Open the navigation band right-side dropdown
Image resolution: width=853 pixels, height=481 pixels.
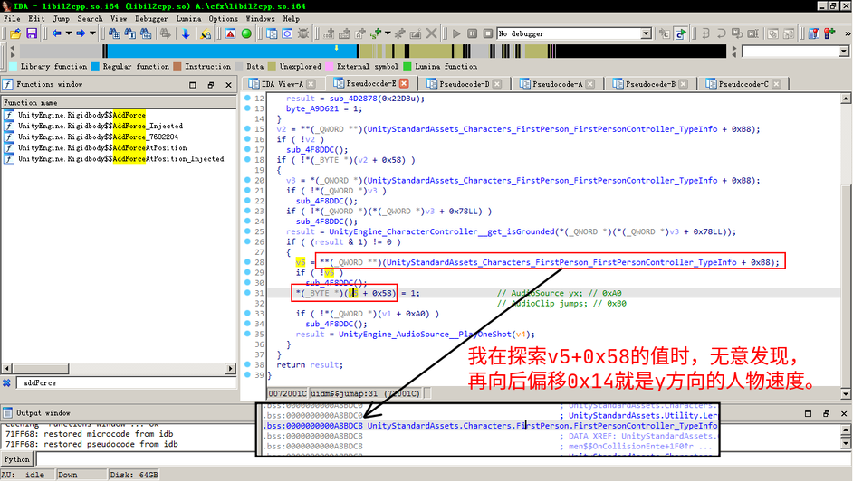click(844, 52)
